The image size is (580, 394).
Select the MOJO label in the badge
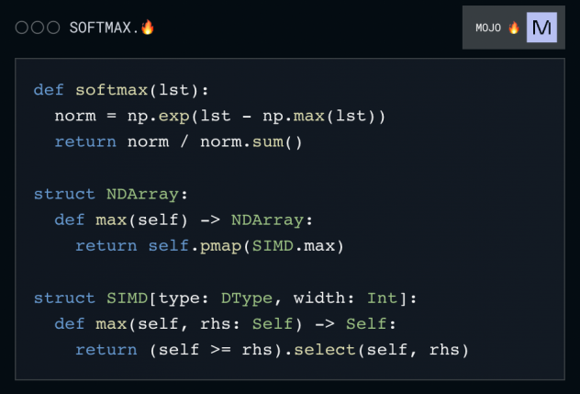tap(488, 28)
